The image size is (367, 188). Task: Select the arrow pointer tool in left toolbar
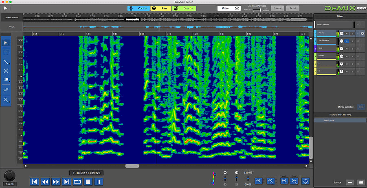tap(6, 43)
